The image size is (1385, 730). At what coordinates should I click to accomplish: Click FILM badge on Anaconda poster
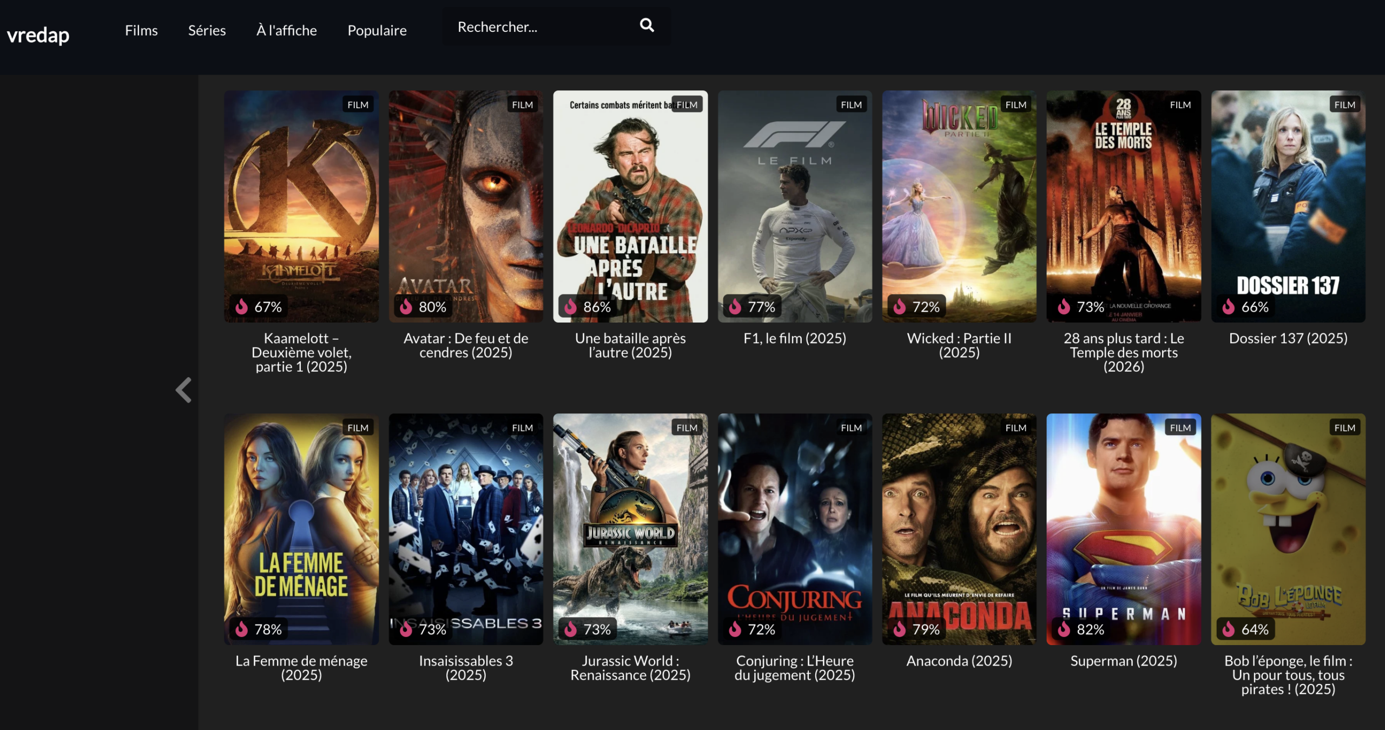pos(1015,428)
